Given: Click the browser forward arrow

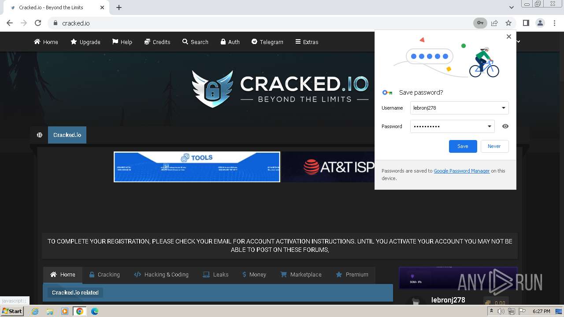Looking at the screenshot, I should [x=24, y=23].
